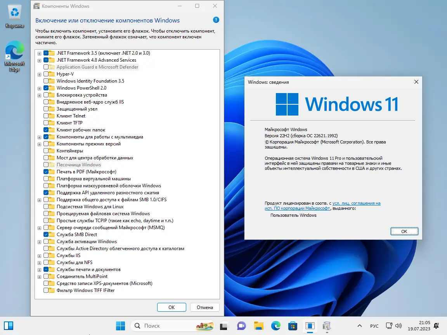The image size is (447, 335).
Task: Open Task View on the taskbar
Action: 224,326
